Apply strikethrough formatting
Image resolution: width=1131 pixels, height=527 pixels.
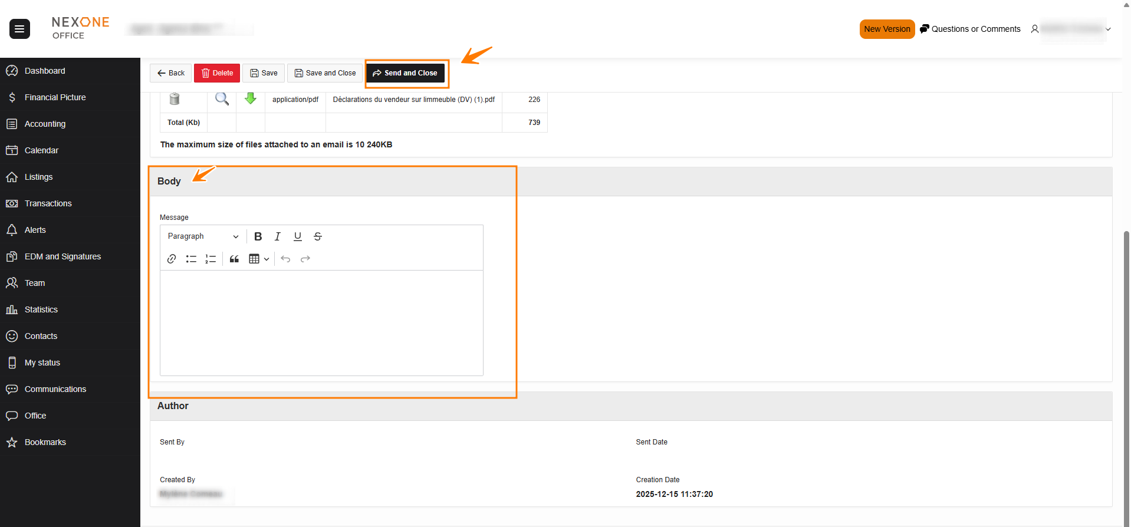click(318, 236)
